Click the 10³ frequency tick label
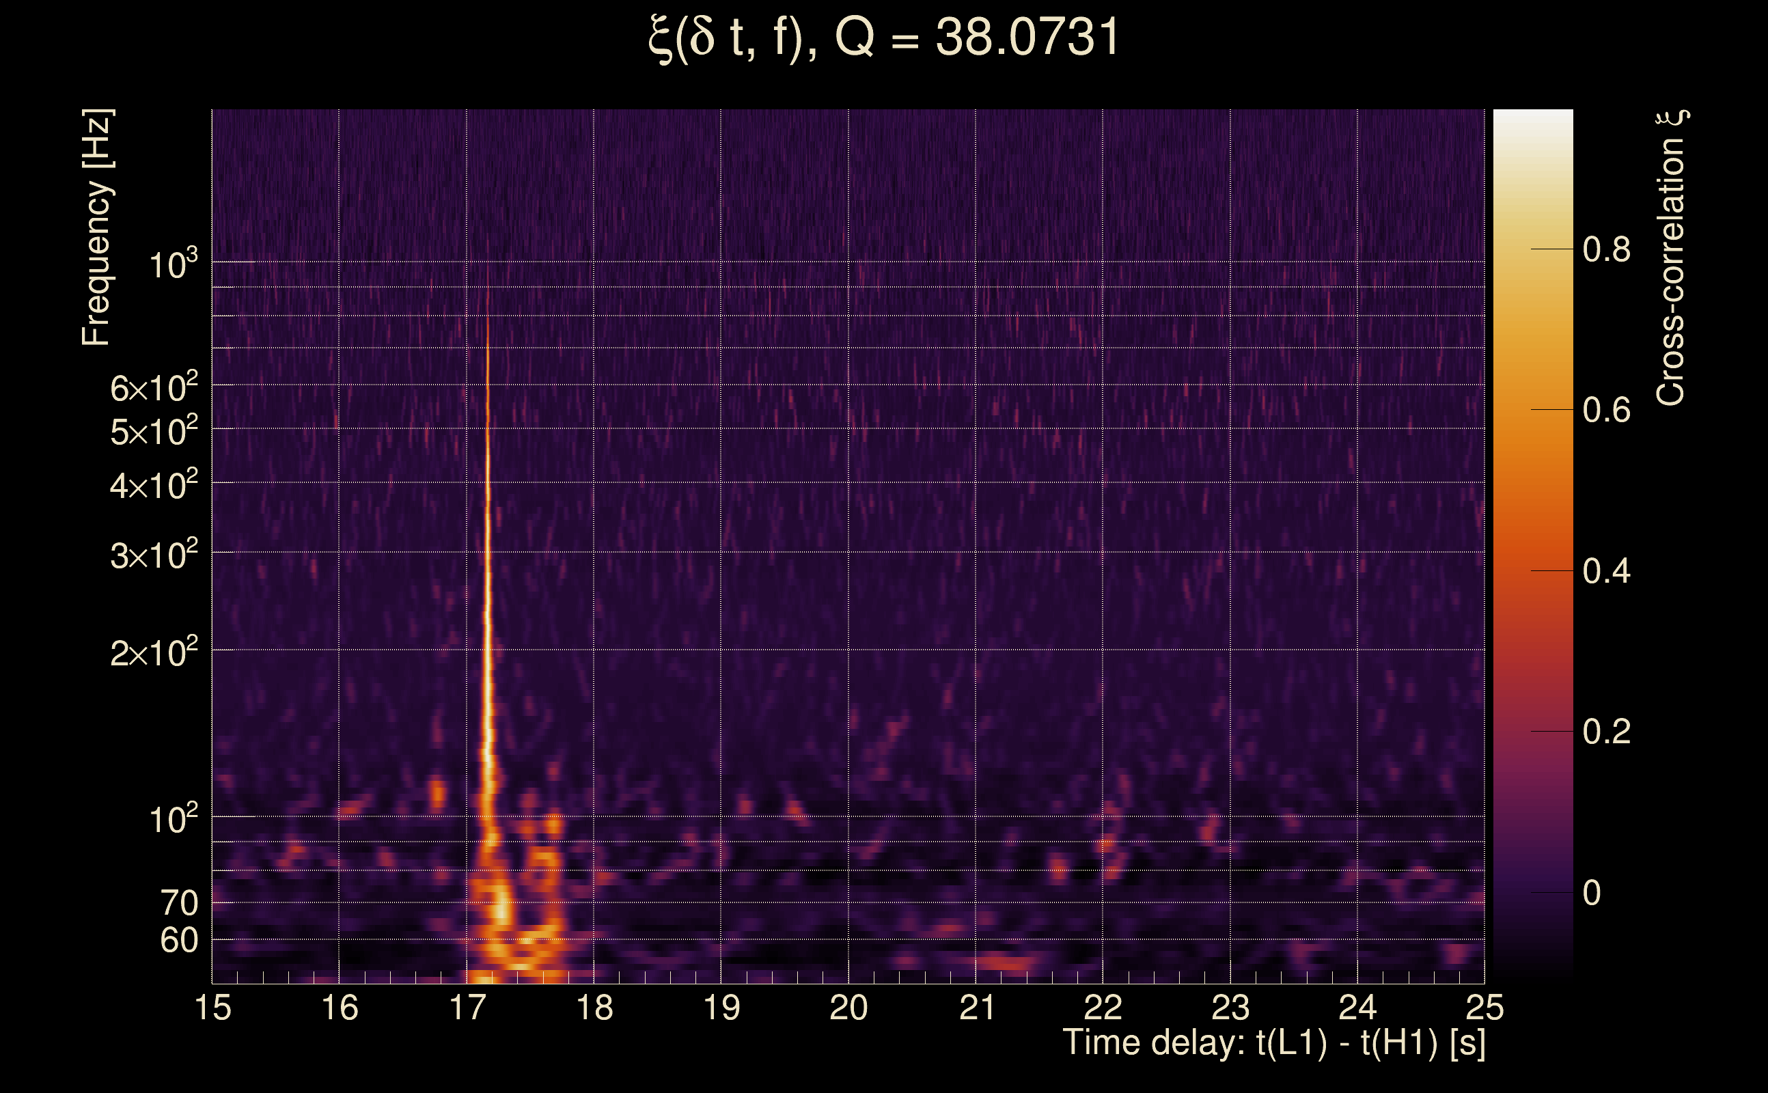Viewport: 1768px width, 1093px height. tap(173, 264)
